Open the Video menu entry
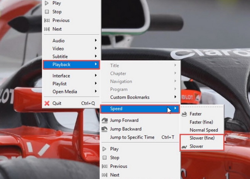250x179 pixels. point(71,48)
